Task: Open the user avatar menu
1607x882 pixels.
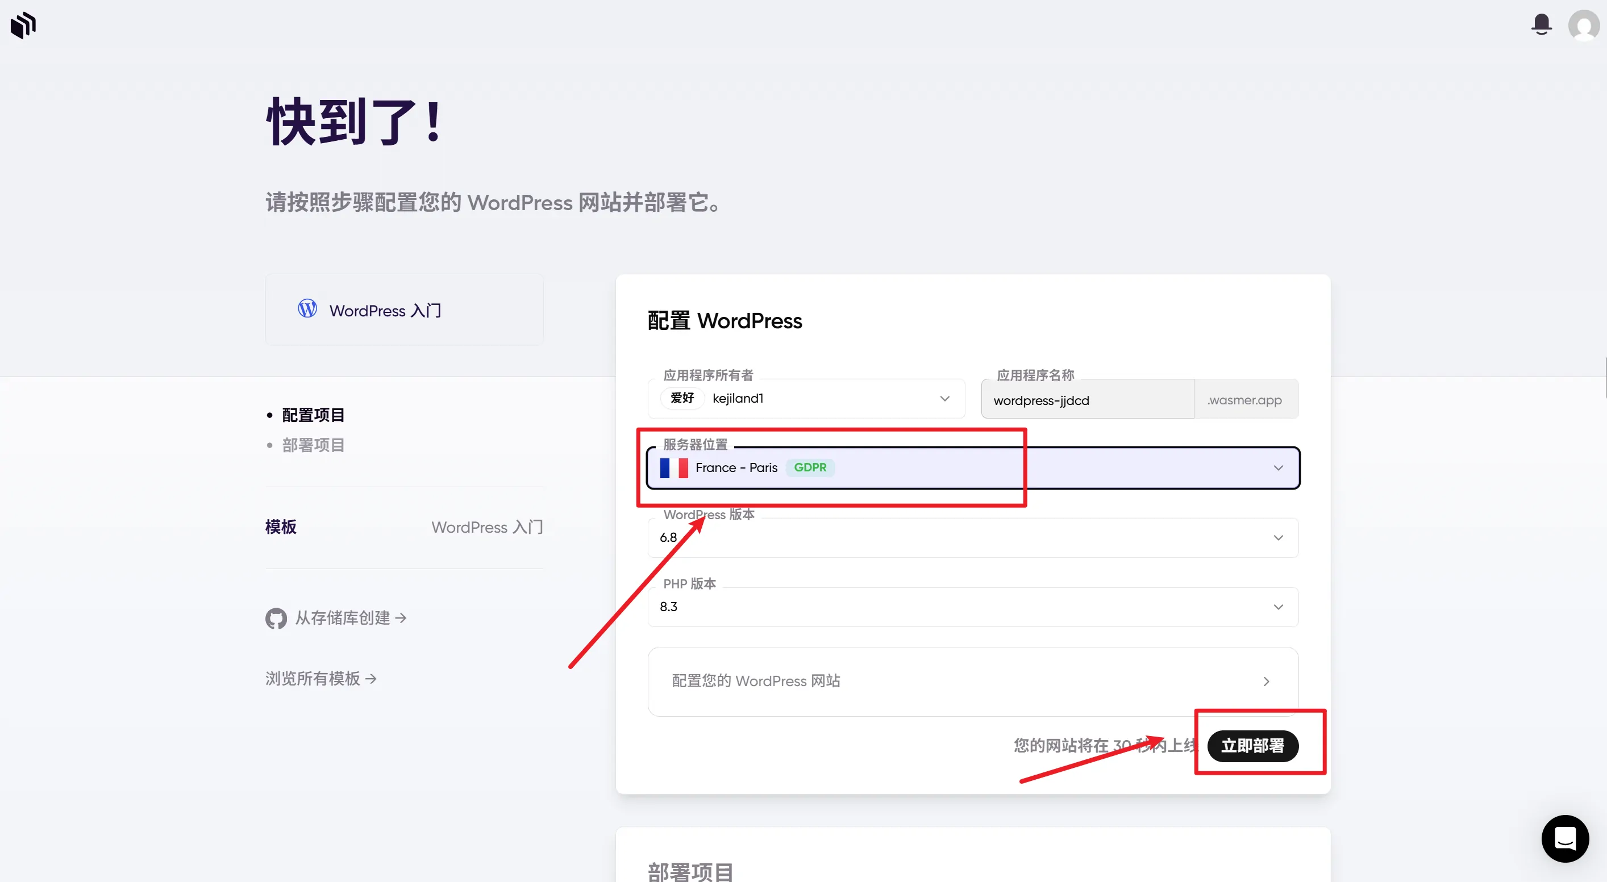Action: click(x=1584, y=26)
